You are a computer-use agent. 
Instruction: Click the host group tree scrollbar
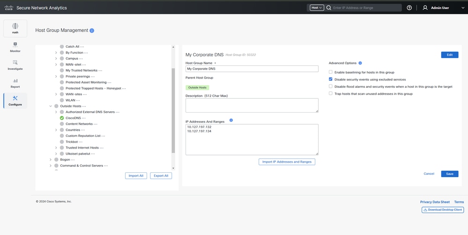tap(173, 110)
